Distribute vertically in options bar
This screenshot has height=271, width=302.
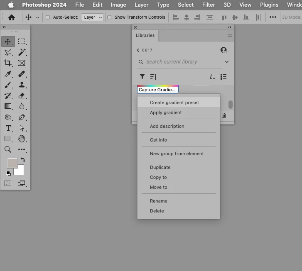pos(209,17)
